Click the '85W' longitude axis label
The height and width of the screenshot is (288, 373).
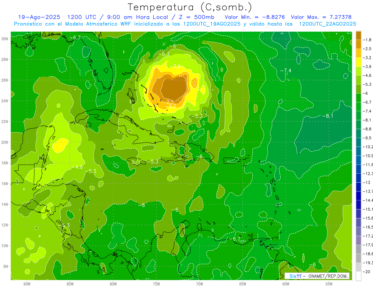pyautogui.click(x=70, y=284)
